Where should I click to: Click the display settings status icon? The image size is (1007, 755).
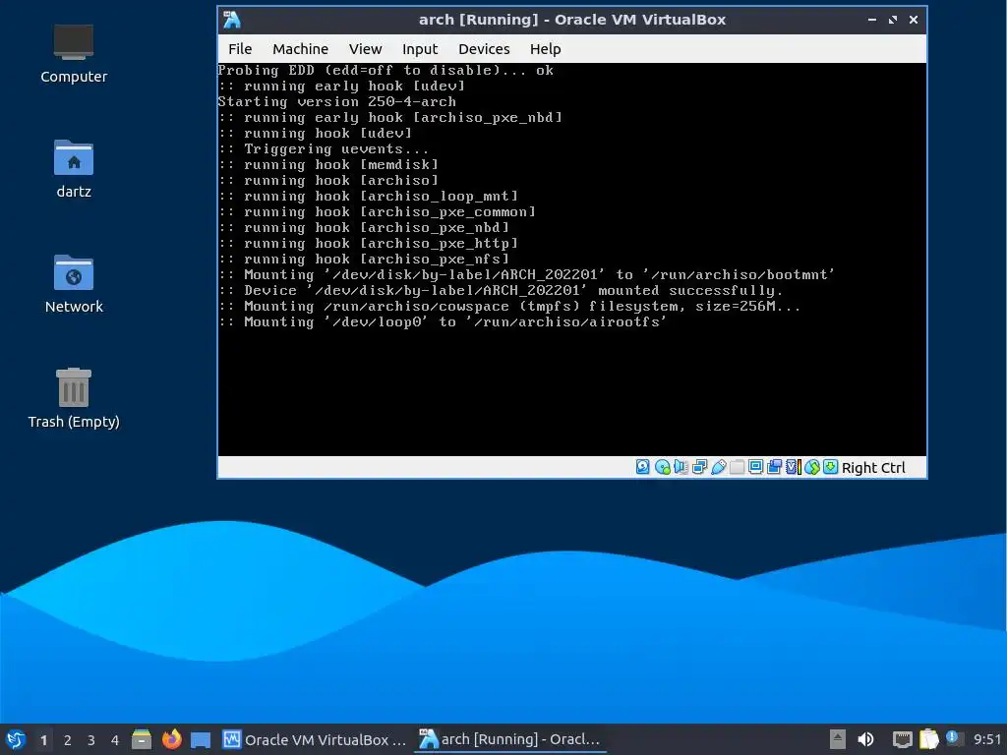(755, 467)
